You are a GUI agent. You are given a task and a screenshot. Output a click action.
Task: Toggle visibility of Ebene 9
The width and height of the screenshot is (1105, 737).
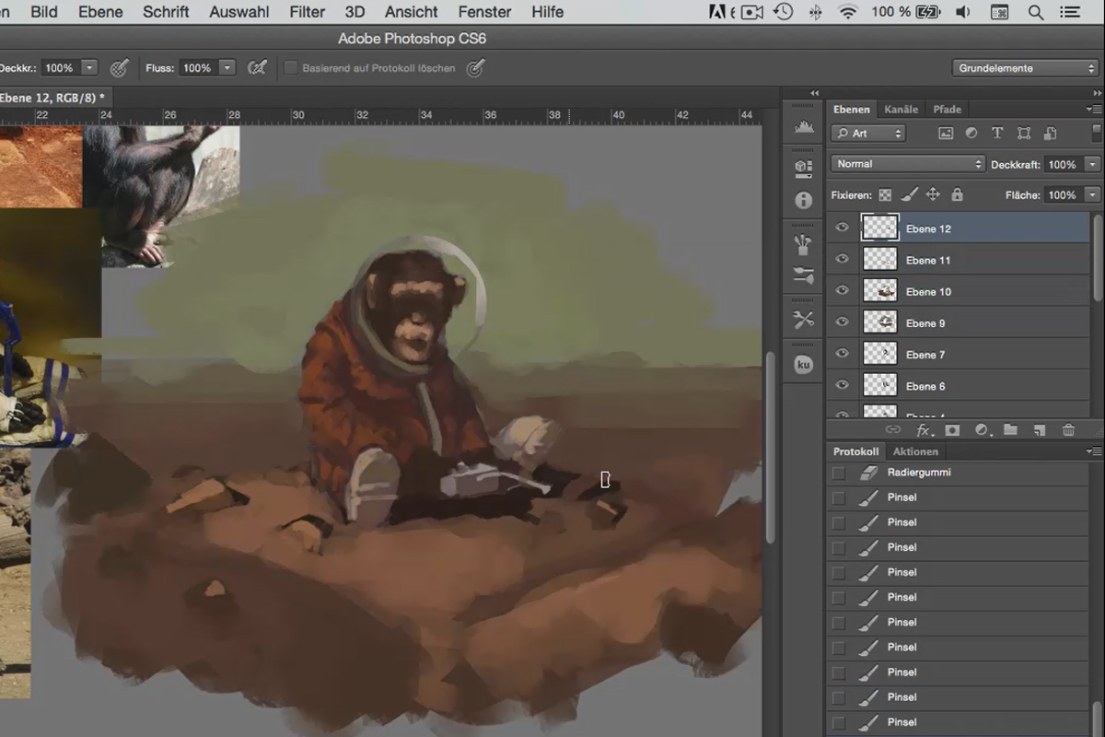point(842,322)
